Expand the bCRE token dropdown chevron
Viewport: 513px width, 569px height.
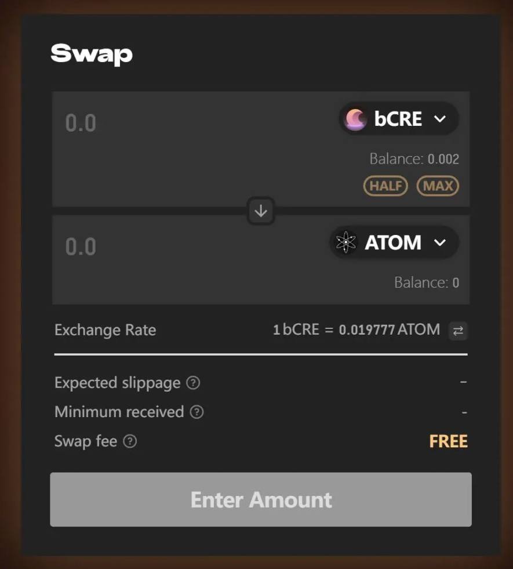(x=440, y=119)
